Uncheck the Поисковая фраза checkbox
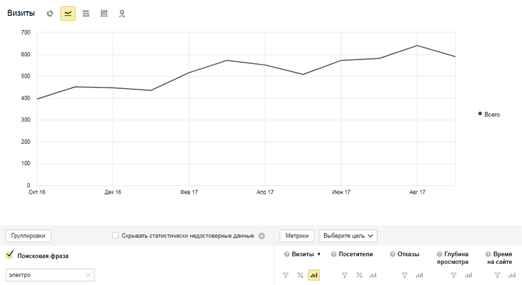522x285 pixels. point(9,255)
